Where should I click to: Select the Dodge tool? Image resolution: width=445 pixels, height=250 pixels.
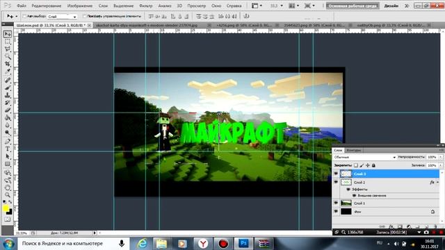pyautogui.click(x=8, y=133)
